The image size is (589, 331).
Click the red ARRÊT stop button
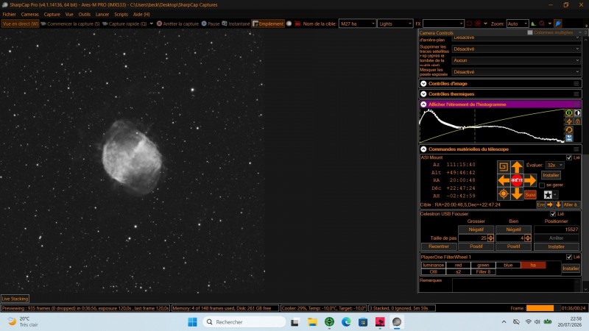pos(517,180)
